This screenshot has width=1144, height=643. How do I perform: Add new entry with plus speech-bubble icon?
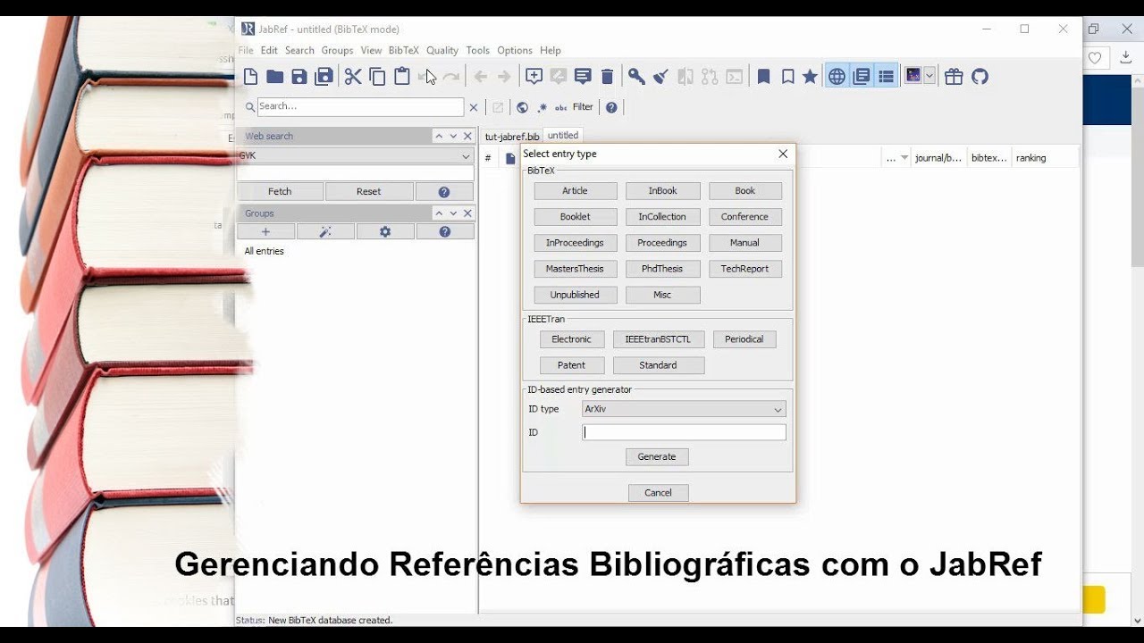(x=534, y=77)
